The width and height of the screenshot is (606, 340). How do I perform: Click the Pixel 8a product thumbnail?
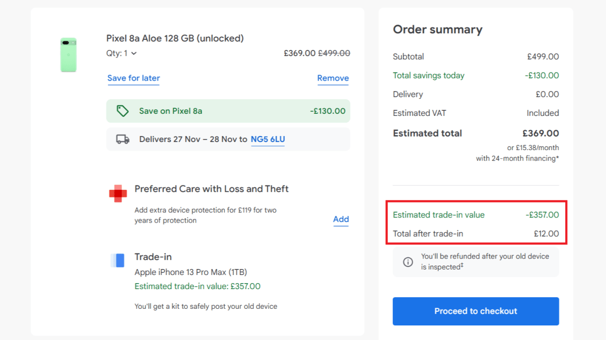click(x=68, y=54)
